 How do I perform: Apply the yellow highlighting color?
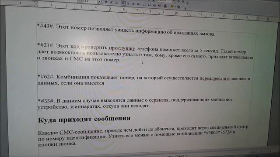pyautogui.click(x=172, y=7)
